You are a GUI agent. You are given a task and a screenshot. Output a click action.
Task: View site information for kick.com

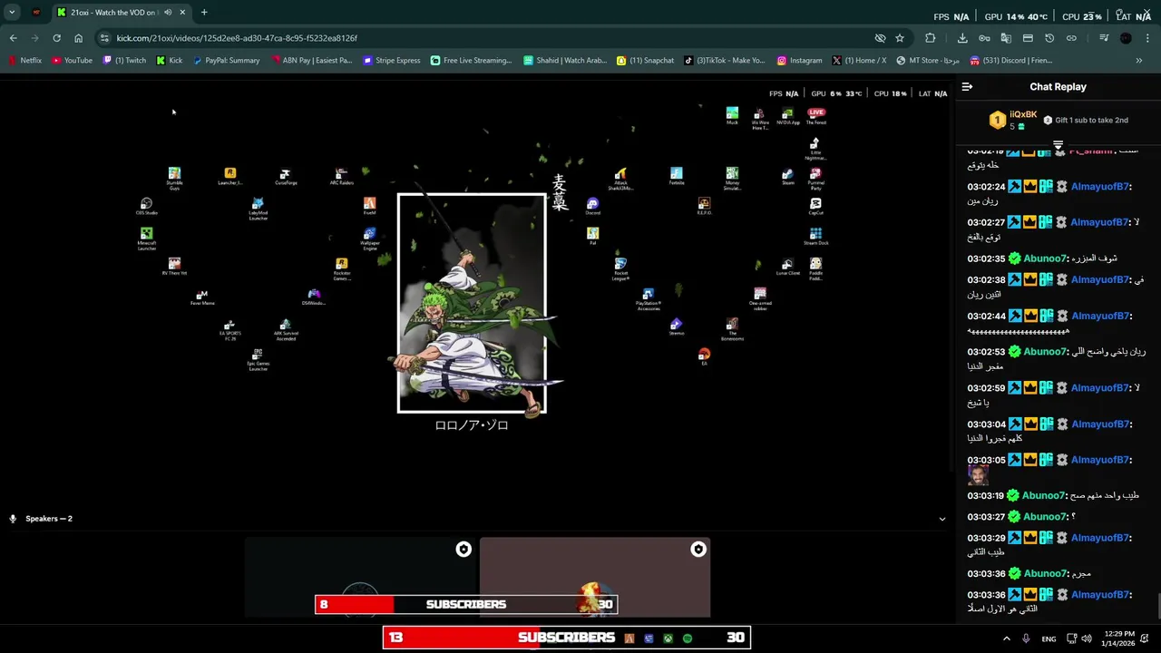(x=104, y=38)
